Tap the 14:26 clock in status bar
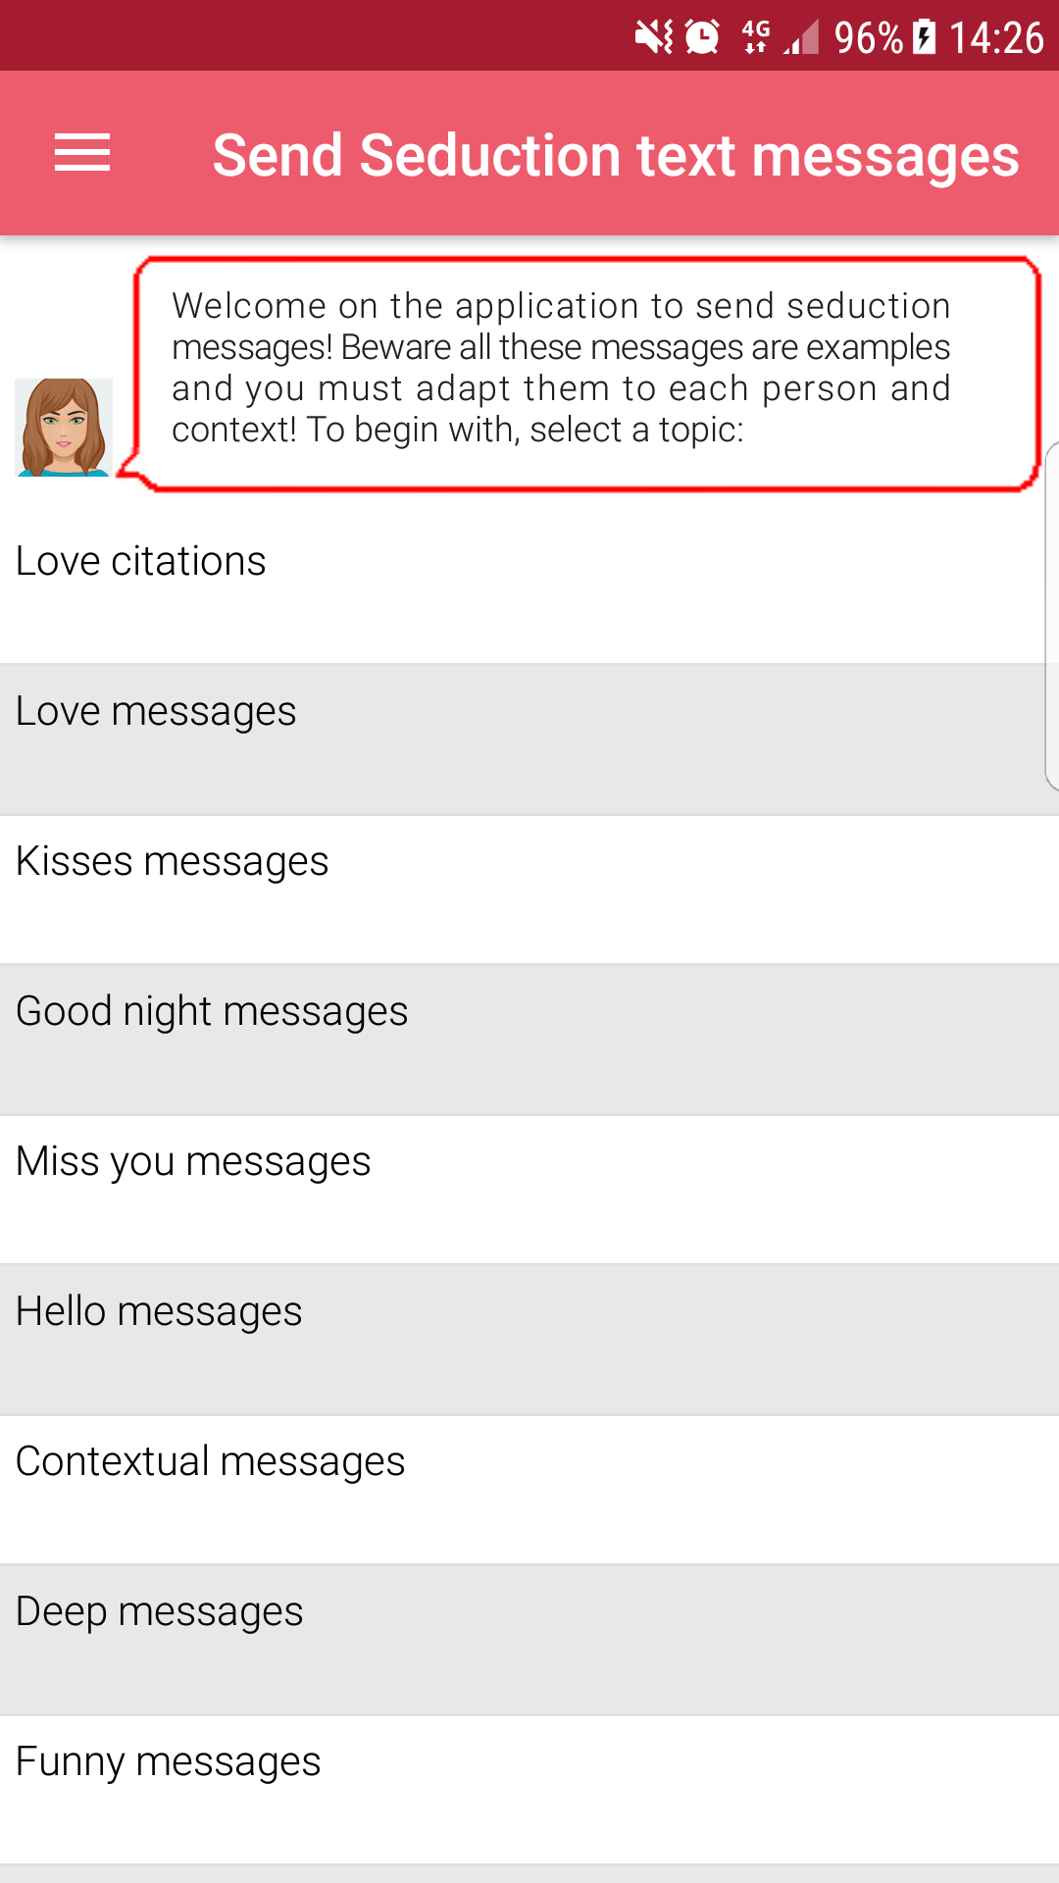Image resolution: width=1059 pixels, height=1883 pixels. [996, 37]
